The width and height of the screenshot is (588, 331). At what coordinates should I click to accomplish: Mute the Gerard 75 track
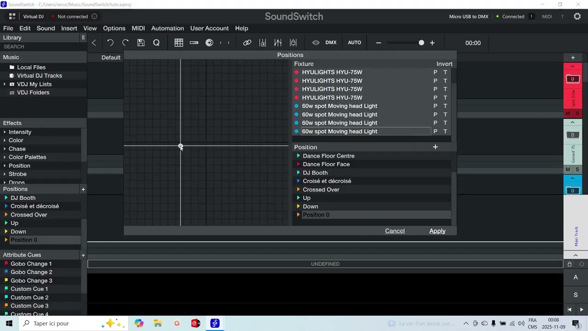[568, 170]
